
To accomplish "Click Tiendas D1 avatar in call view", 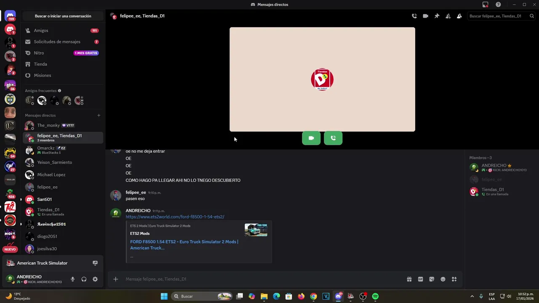I will (x=322, y=80).
